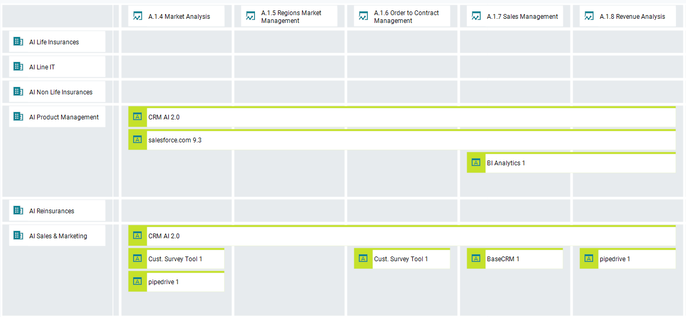Click the empty cell in AI Reinsurances row under Sales Management

pyautogui.click(x=515, y=210)
